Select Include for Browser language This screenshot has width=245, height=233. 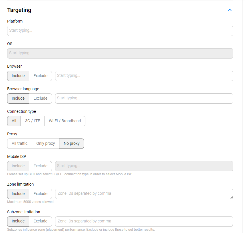point(18,99)
